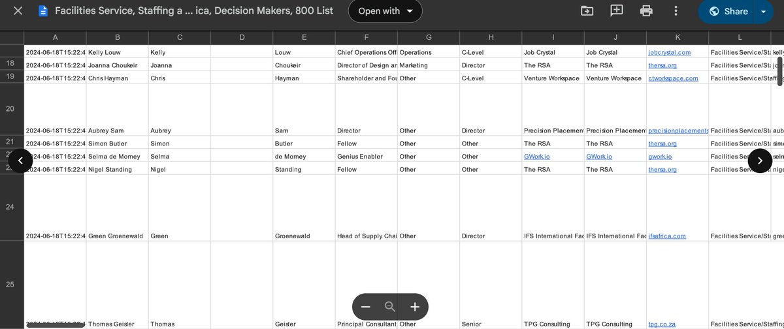This screenshot has width=784, height=329.
Task: Click the add comment icon
Action: (617, 11)
